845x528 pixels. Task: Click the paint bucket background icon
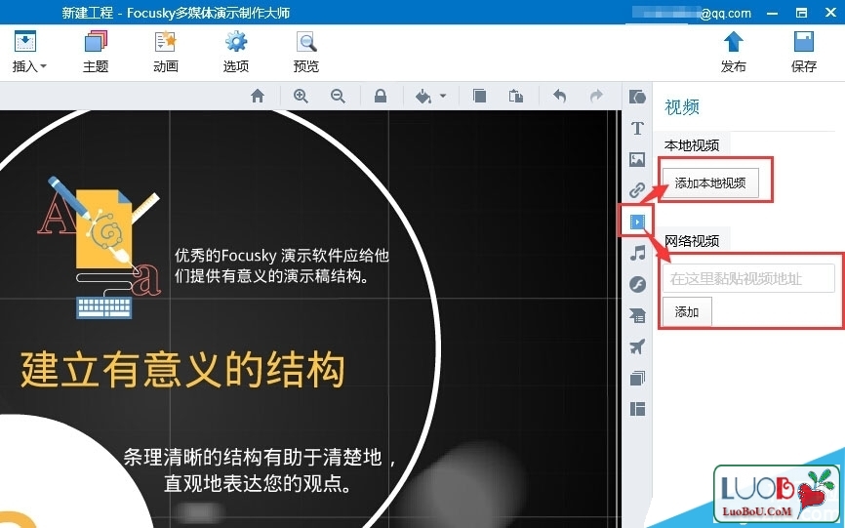click(423, 96)
